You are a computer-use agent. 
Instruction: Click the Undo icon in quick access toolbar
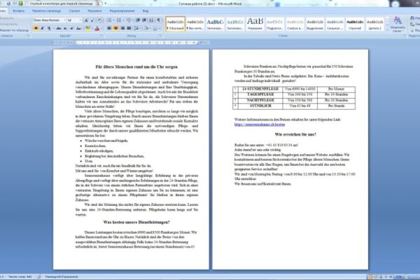pos(9,3)
